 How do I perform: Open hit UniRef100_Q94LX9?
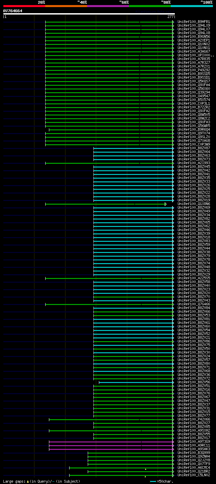(194, 26)
